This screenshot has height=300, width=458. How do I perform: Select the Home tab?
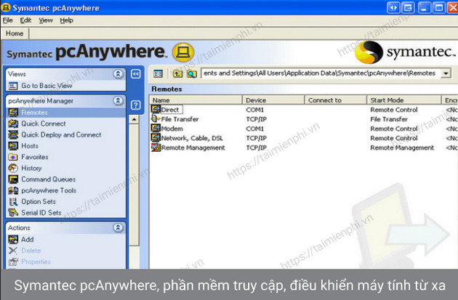pos(15,33)
